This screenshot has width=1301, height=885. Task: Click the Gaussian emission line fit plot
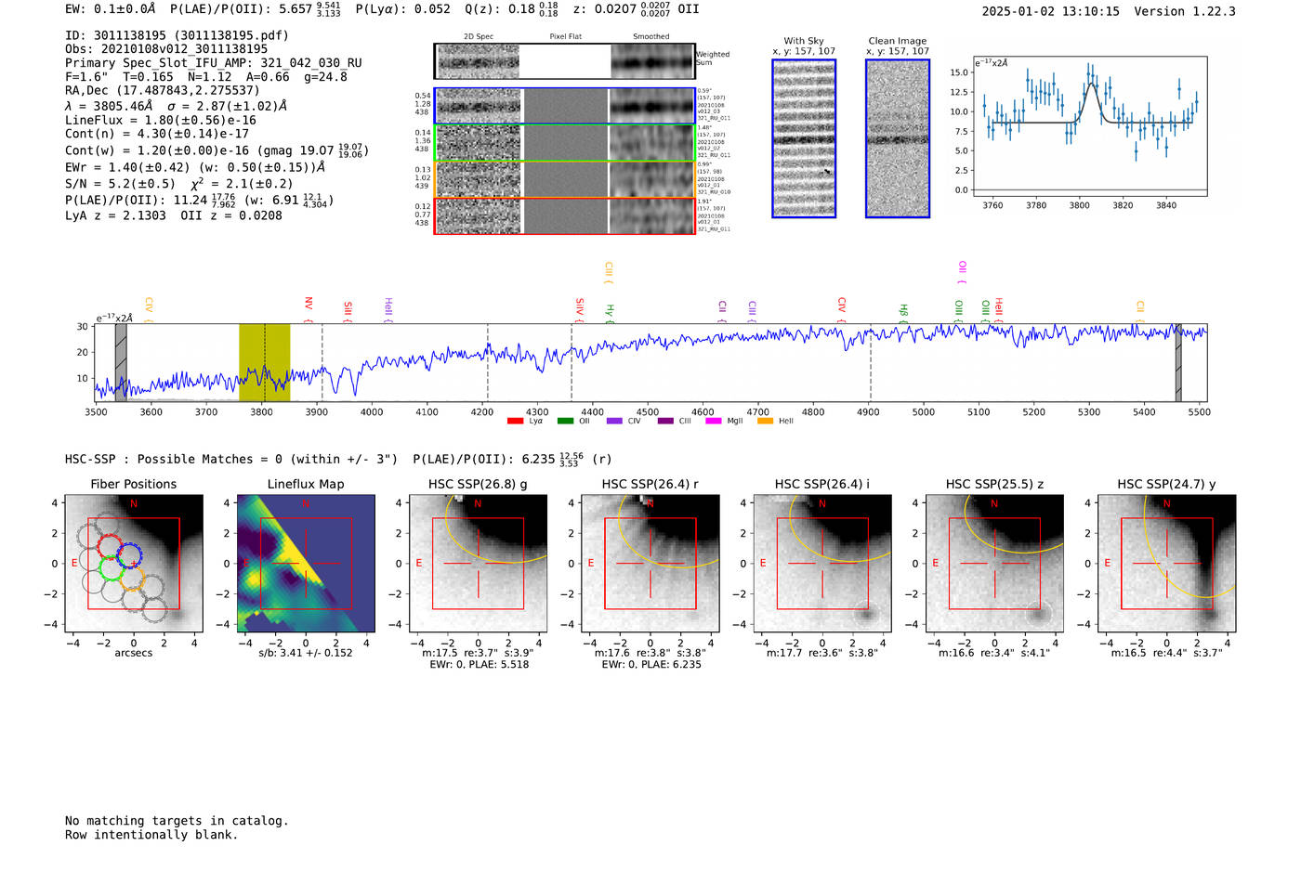tap(1090, 126)
